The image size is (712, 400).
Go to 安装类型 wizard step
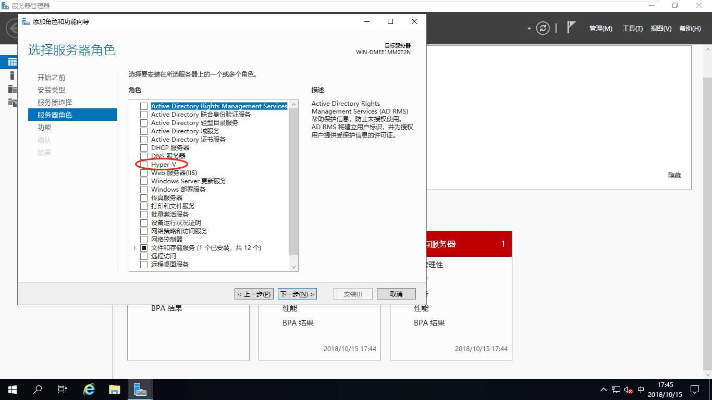coord(51,90)
